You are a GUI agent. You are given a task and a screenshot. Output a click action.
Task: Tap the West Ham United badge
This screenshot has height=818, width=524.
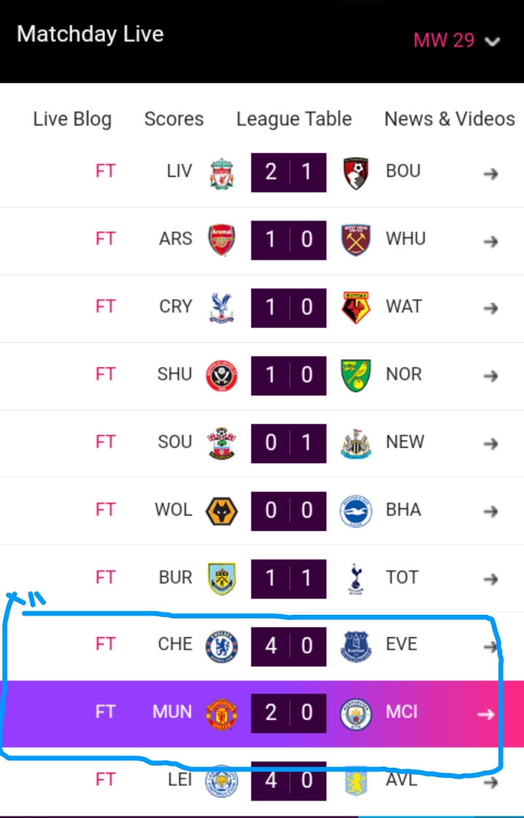point(356,240)
